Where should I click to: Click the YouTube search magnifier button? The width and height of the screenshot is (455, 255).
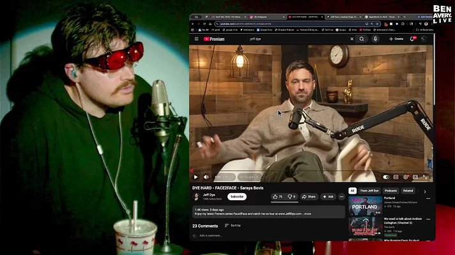362,39
